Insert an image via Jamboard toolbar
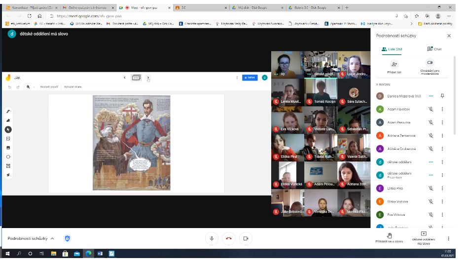Image resolution: width=464 pixels, height=261 pixels. click(x=8, y=148)
